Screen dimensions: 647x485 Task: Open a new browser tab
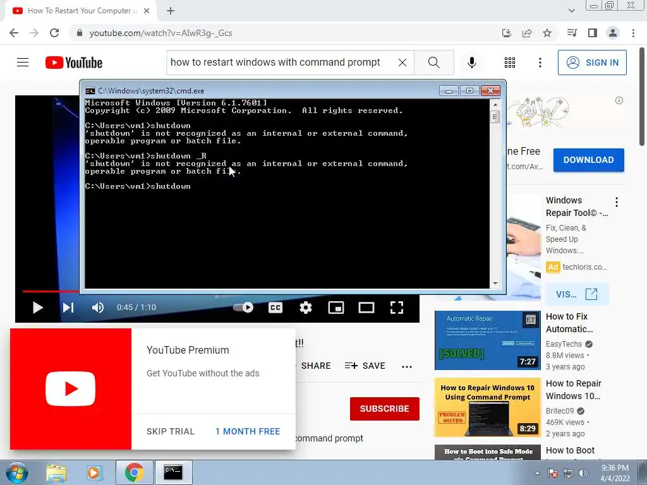tap(171, 11)
